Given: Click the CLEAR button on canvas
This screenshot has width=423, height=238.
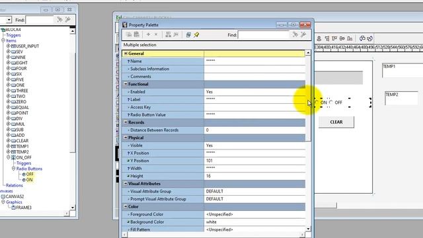Looking at the screenshot, I should (x=336, y=122).
